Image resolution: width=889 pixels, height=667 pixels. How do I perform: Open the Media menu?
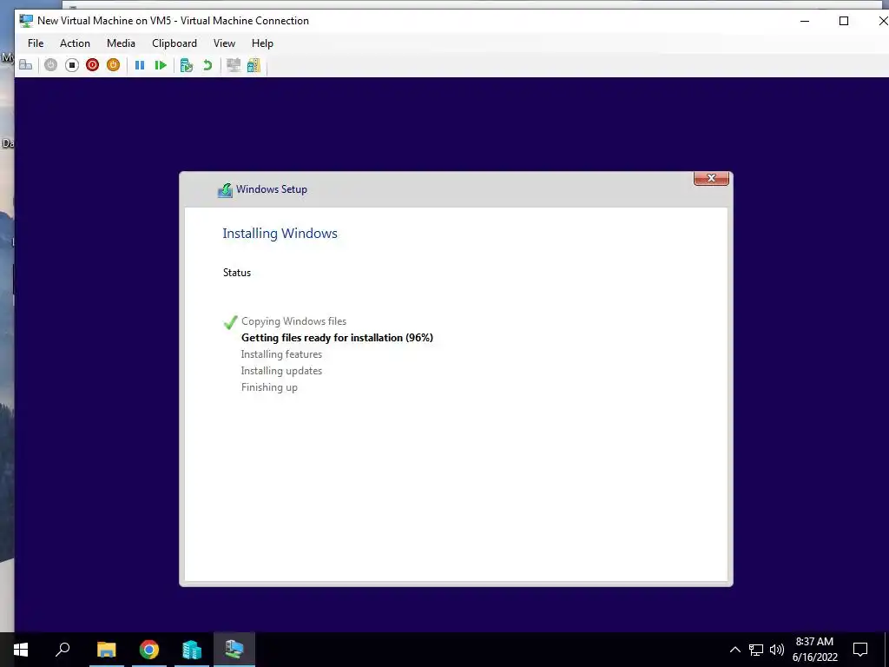point(121,43)
